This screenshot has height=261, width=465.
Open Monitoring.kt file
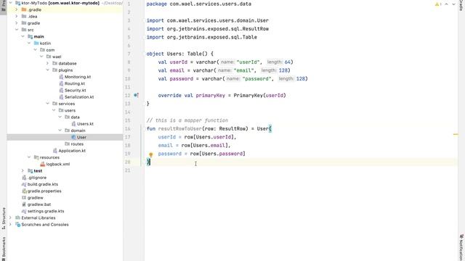(x=78, y=77)
